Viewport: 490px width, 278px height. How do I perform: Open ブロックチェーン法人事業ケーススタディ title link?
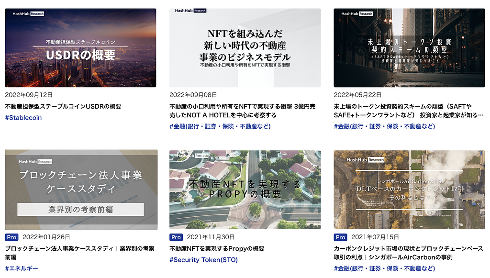pos(79,253)
